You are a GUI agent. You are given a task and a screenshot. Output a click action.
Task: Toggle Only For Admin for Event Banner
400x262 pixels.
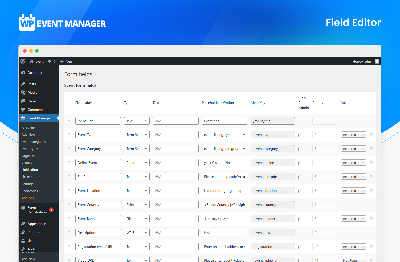(300, 219)
